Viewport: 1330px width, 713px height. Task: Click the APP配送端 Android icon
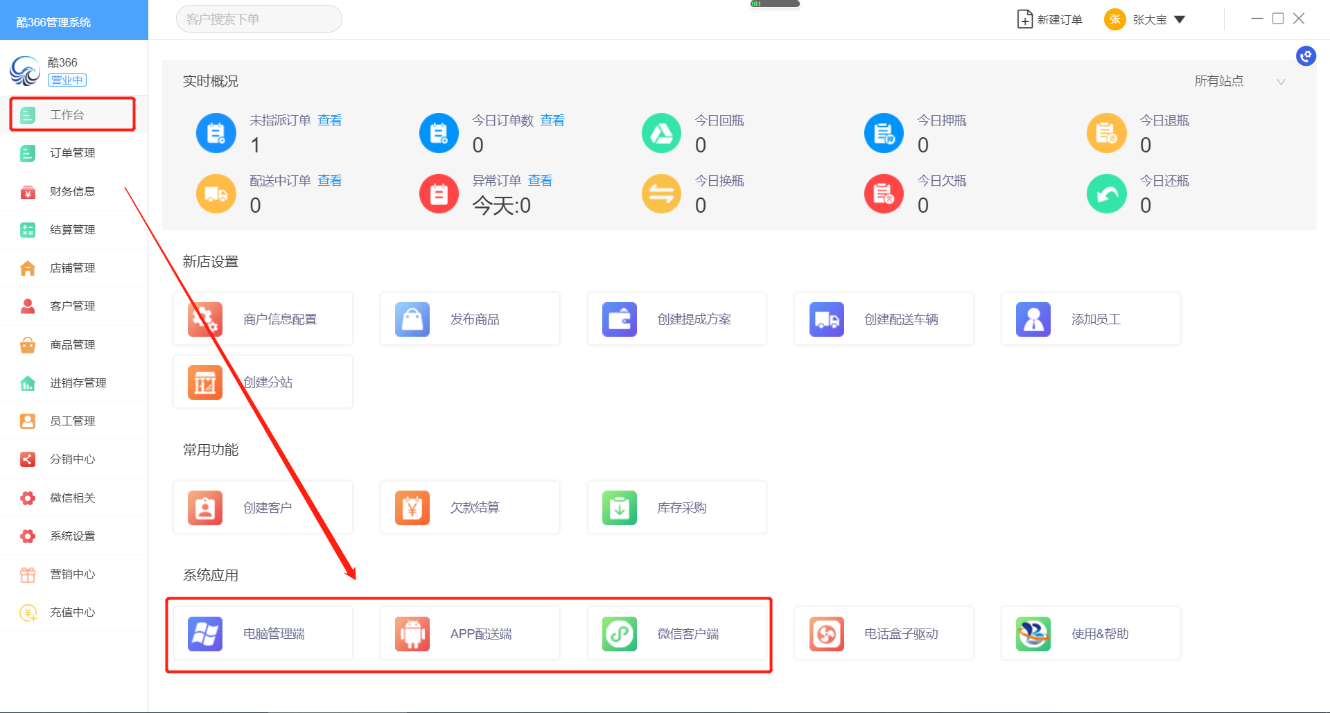pos(412,633)
